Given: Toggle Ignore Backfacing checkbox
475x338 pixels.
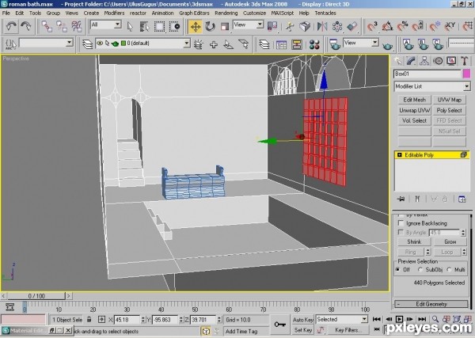Looking at the screenshot, I should click(x=401, y=223).
